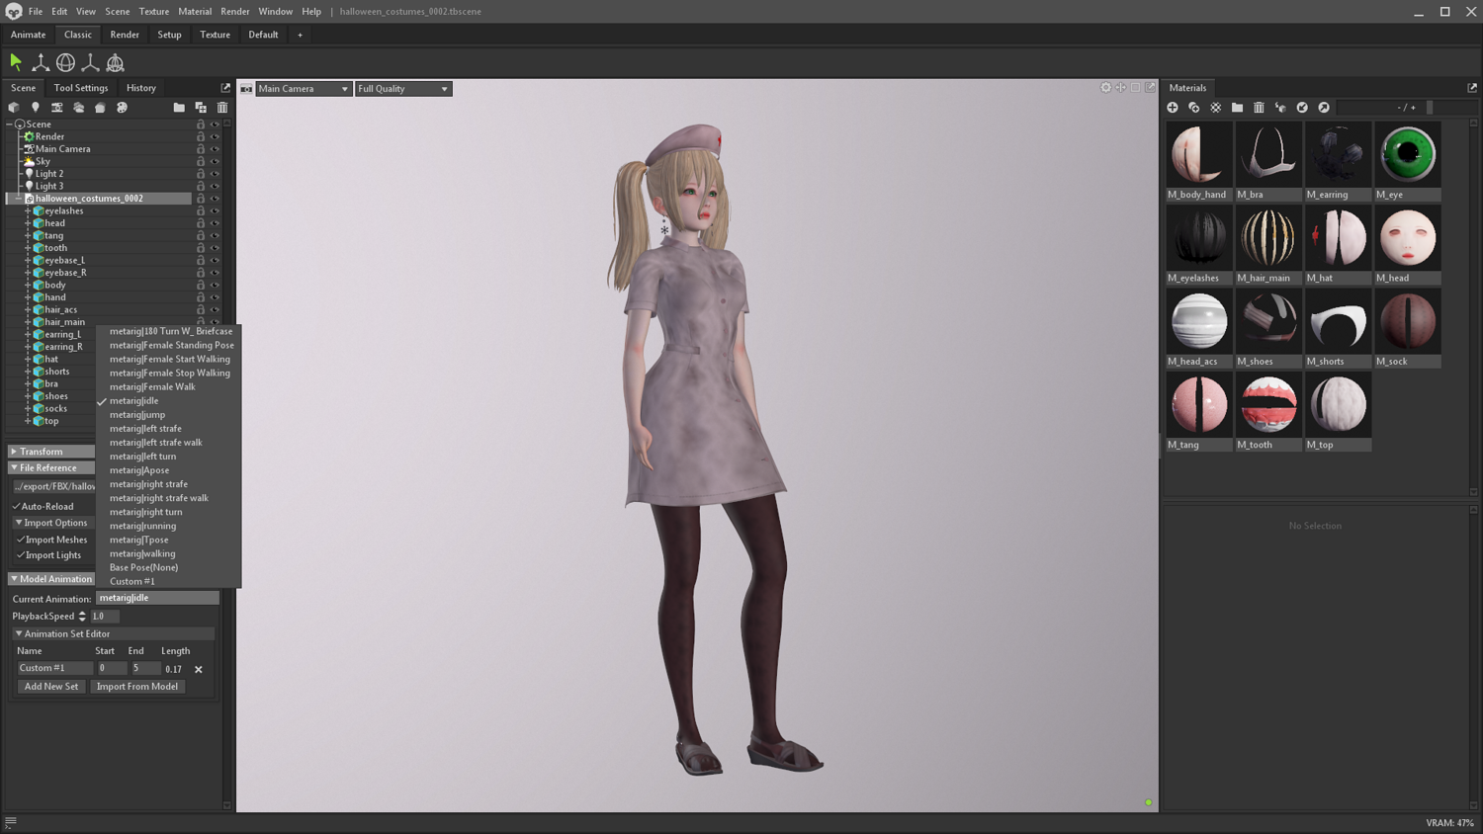Viewport: 1483px width, 834px height.
Task: Open the Full Quality dropdown
Action: pyautogui.click(x=403, y=89)
